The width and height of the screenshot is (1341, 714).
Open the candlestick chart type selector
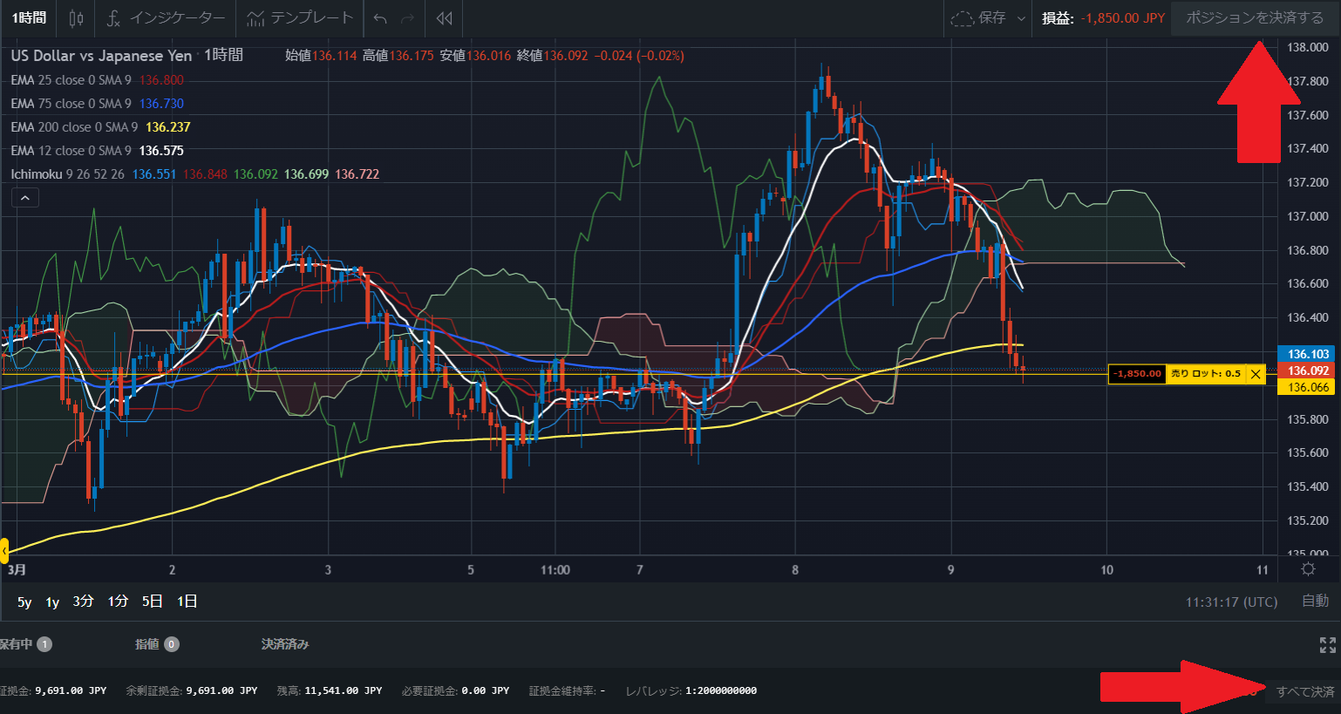(x=77, y=18)
